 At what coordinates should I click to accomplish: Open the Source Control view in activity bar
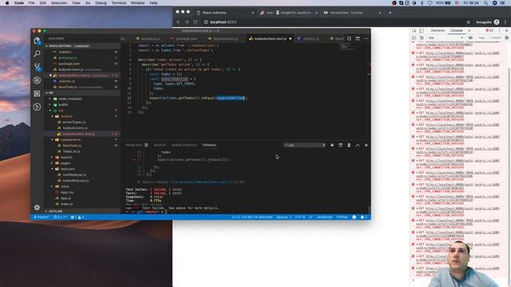38,67
